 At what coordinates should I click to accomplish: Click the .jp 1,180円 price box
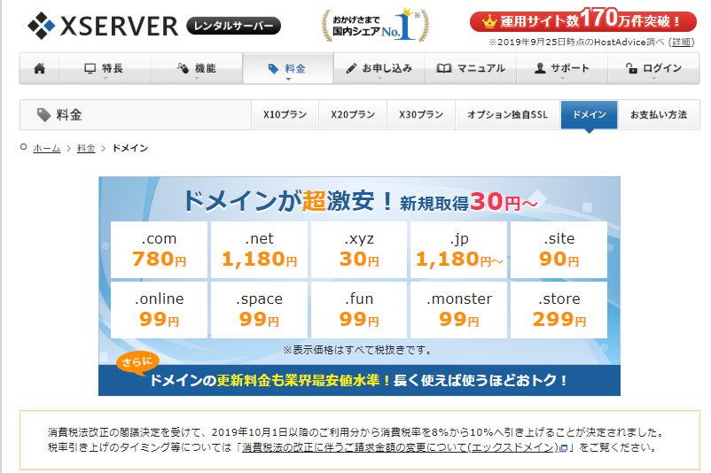pyautogui.click(x=459, y=250)
